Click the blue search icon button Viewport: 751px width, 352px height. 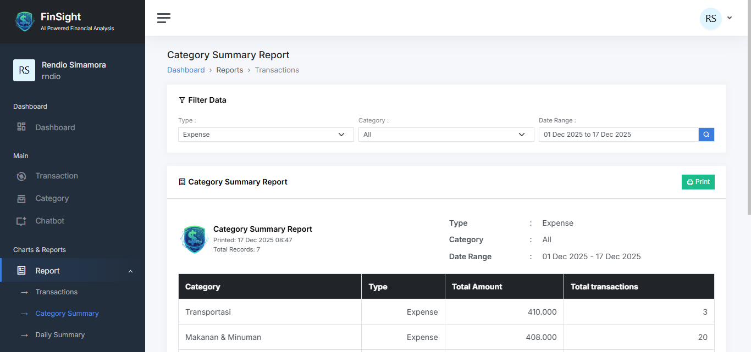coord(706,135)
